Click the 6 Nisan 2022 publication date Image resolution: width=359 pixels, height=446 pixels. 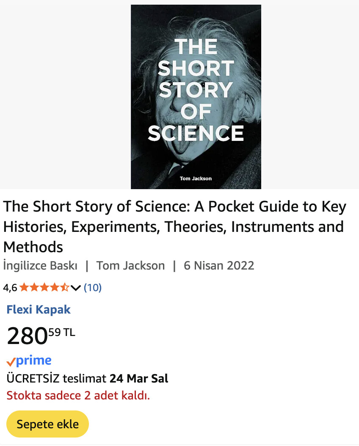219,266
